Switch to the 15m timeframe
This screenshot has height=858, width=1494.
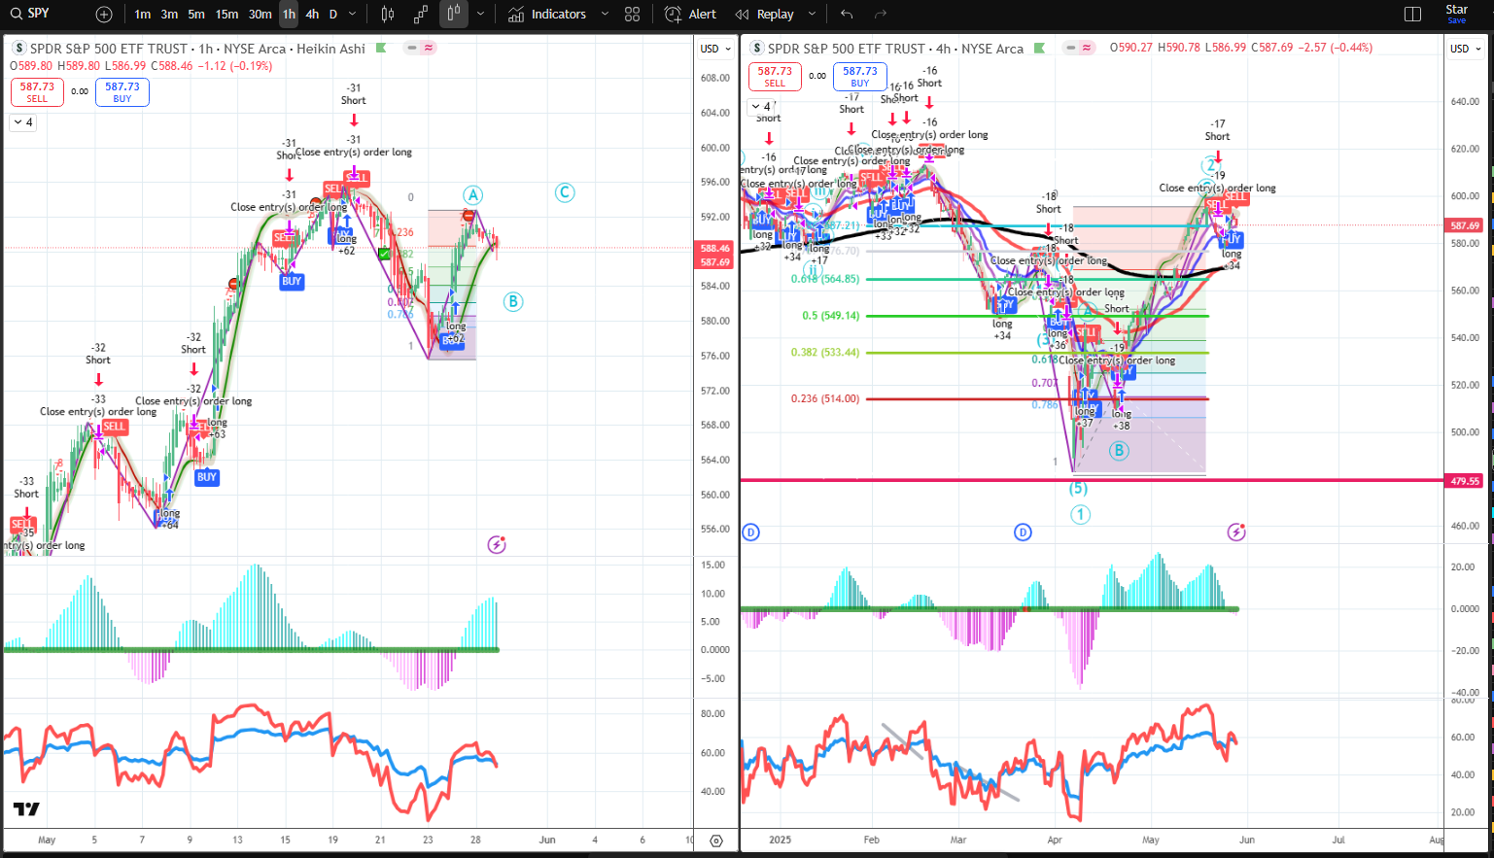226,15
